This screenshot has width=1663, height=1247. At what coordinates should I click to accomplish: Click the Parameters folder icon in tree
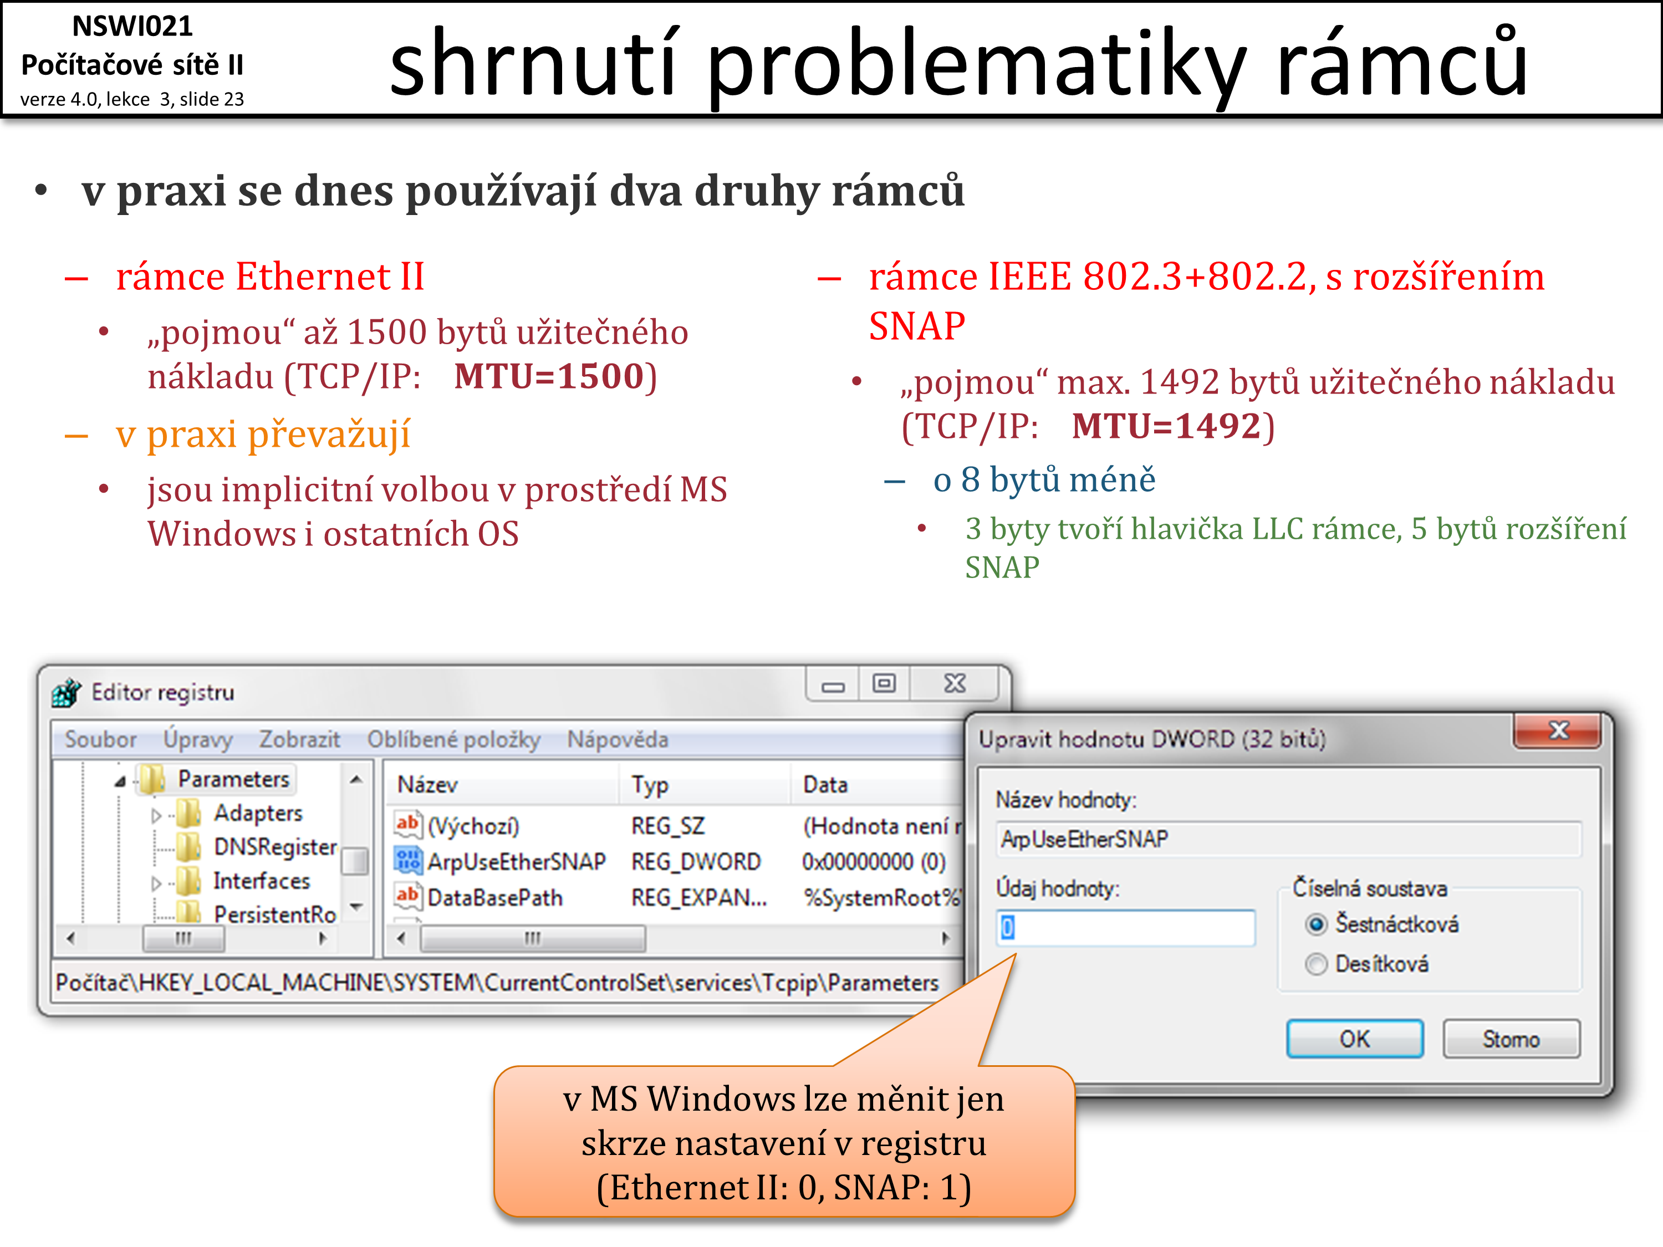tap(152, 779)
